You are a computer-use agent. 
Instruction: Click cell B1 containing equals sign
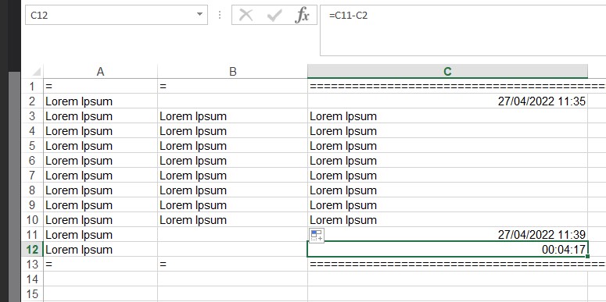point(233,87)
